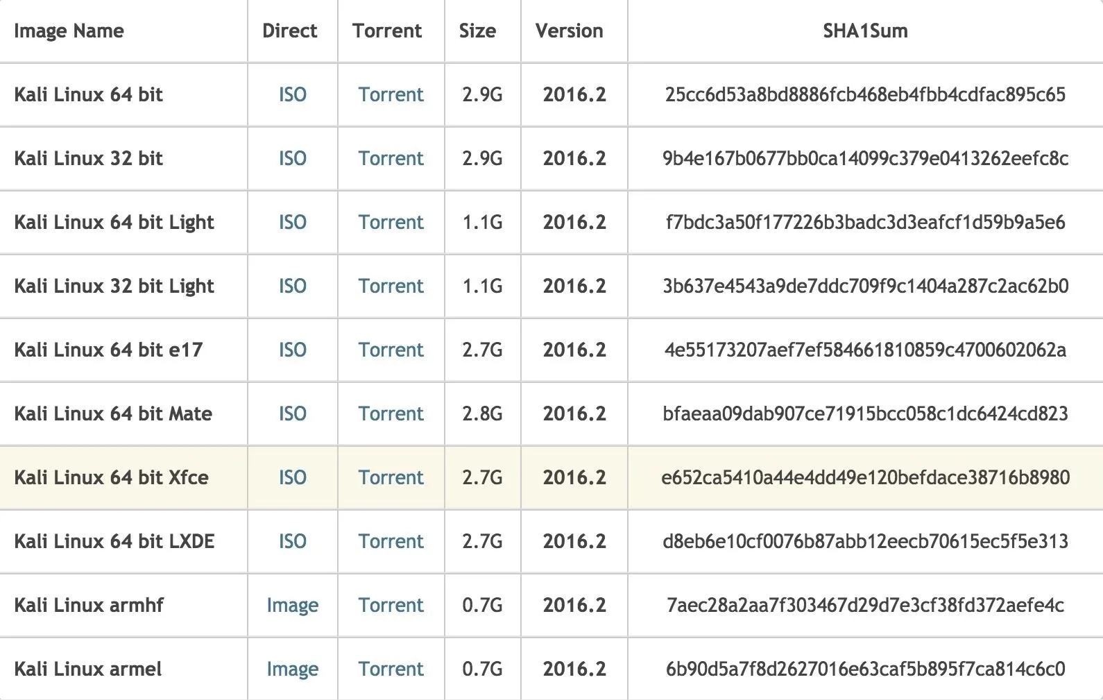Viewport: 1103px width, 700px height.
Task: Click the SHA1Sum starting with 3b637e45
Action: coord(865,286)
